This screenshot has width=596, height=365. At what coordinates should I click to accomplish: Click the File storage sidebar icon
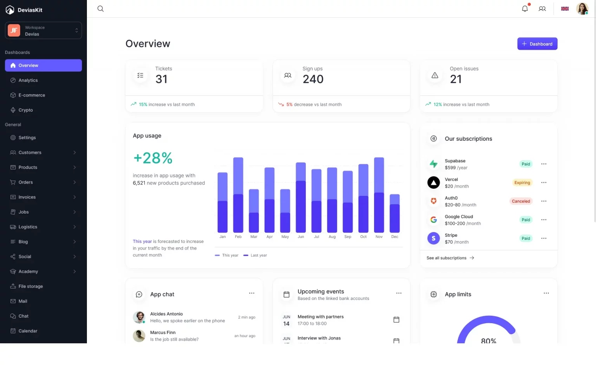(13, 286)
